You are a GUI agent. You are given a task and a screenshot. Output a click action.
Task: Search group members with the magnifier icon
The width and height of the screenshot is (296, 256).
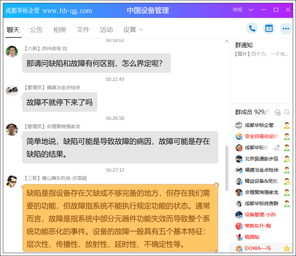click(287, 112)
